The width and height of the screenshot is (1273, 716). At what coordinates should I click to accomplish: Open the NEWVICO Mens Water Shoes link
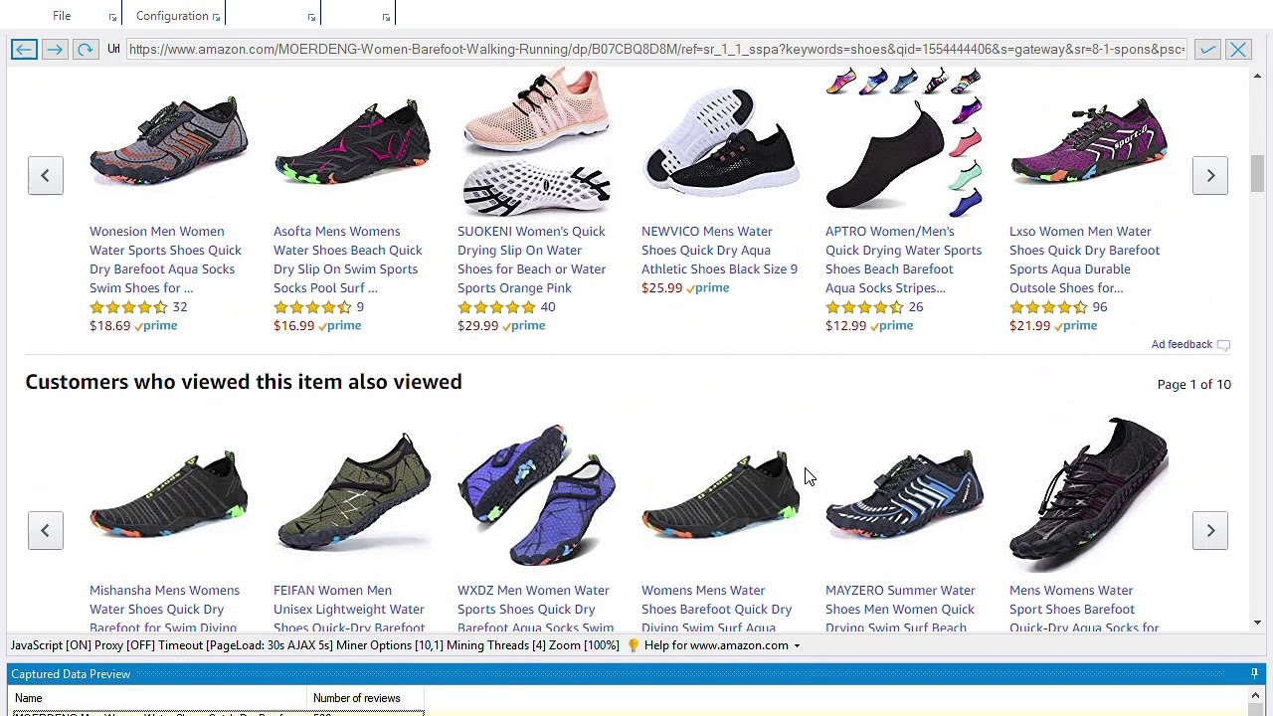[x=719, y=250]
